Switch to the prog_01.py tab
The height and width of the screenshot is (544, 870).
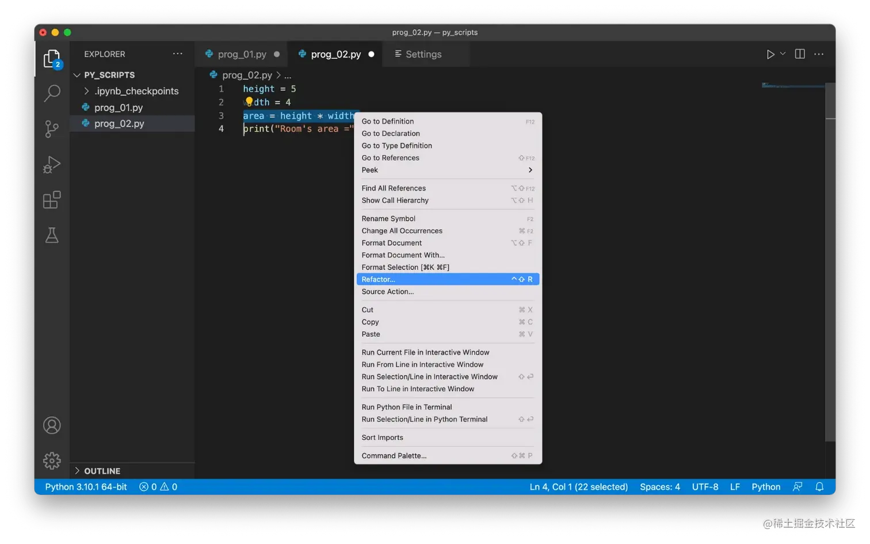[242, 54]
